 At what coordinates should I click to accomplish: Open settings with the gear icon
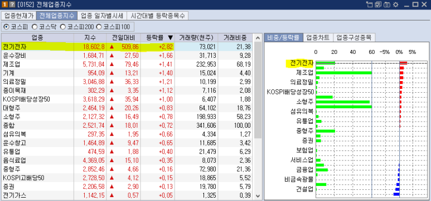(x=395, y=4)
